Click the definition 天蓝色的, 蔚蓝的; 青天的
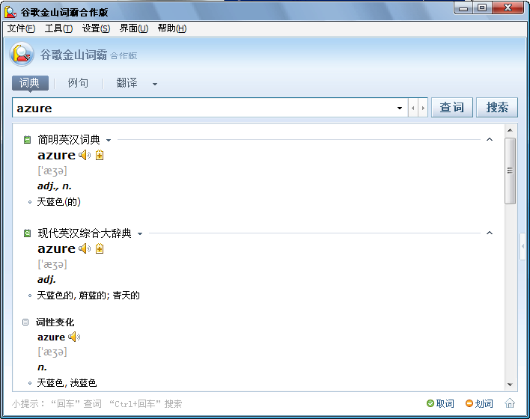Image resolution: width=530 pixels, height=419 pixels. [88, 296]
